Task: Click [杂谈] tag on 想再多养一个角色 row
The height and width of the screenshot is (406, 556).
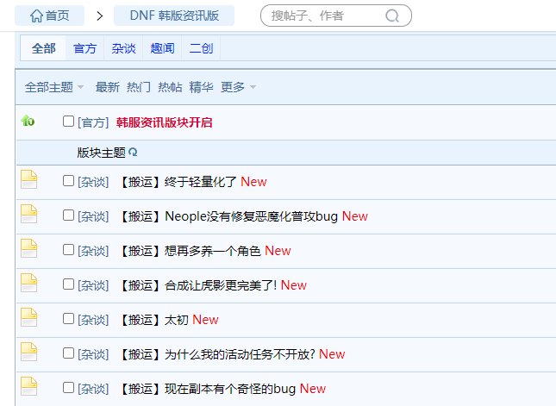Action: (x=93, y=251)
